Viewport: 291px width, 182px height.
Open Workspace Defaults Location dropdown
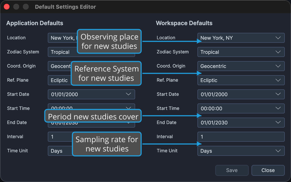(x=241, y=38)
